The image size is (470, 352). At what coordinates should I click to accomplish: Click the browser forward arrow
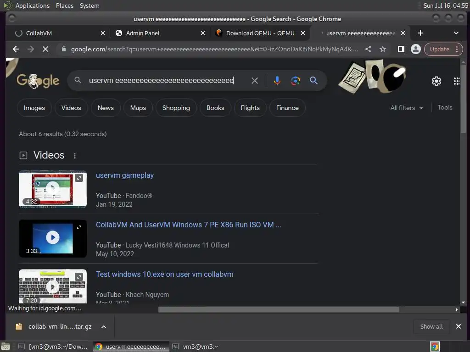[31, 49]
